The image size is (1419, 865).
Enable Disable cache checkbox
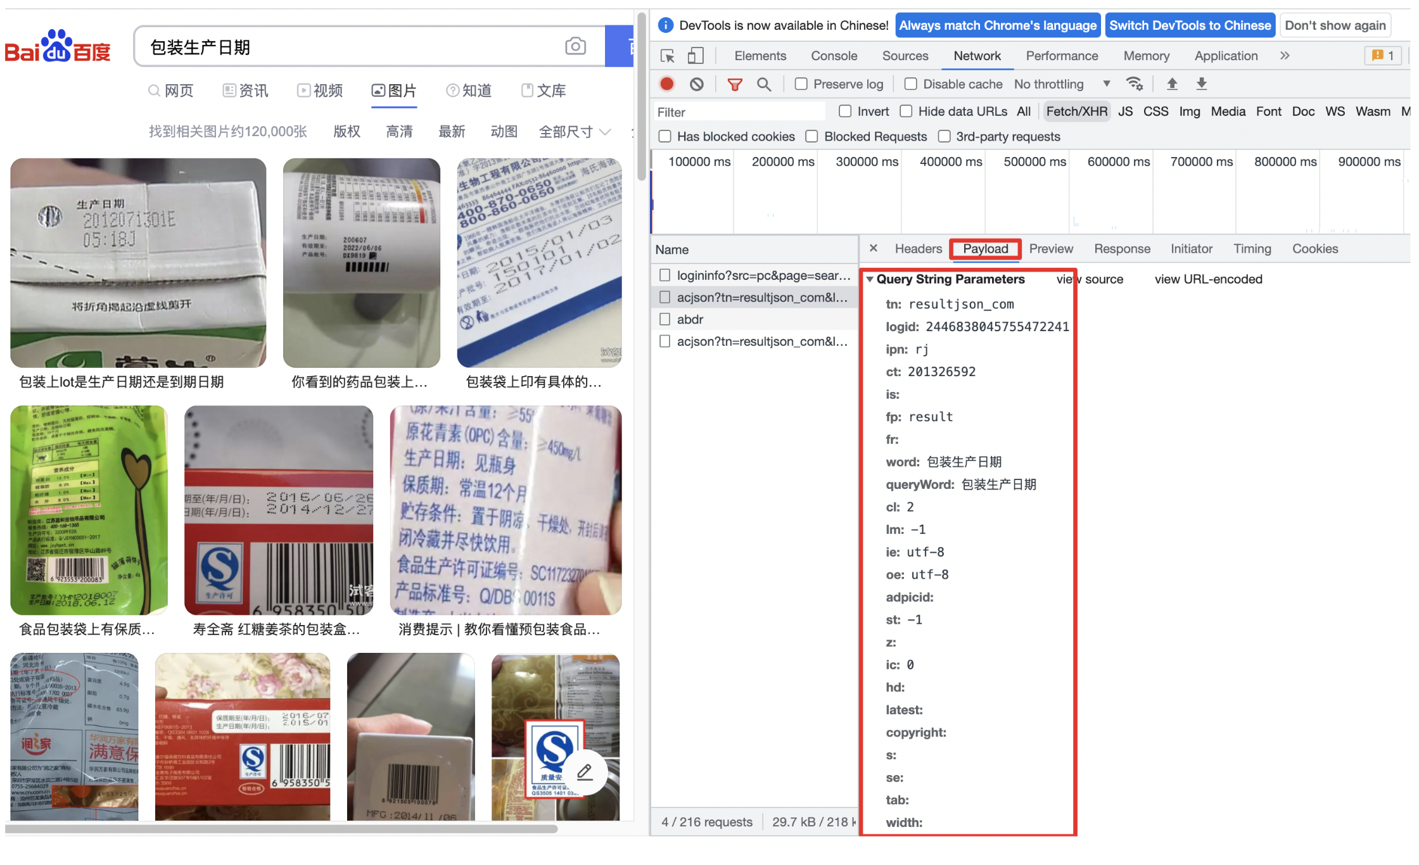pos(910,84)
